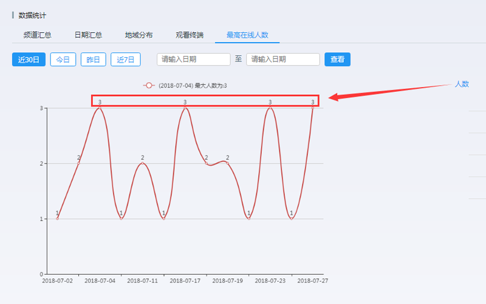Screen dimensions: 486x304
Task: Filter statistics by 今日
Action: point(63,60)
